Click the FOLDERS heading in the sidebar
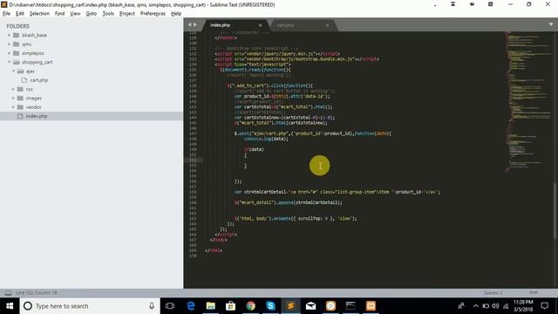The image size is (558, 314). 17,26
